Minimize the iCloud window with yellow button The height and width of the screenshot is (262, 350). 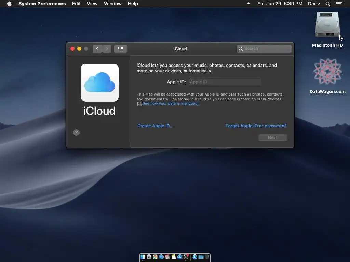[x=79, y=49]
